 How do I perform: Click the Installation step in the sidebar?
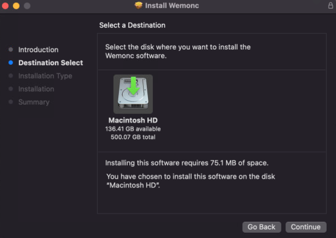(36, 89)
